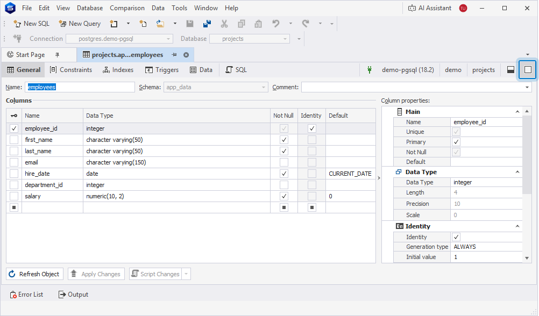Image resolution: width=539 pixels, height=316 pixels.
Task: Click the Cut scissors icon
Action: click(224, 24)
